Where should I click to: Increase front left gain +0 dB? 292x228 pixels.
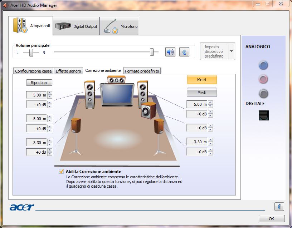tap(49, 103)
